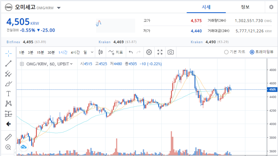Open page settings gear at top right
278x156 pixels.
click(x=271, y=7)
